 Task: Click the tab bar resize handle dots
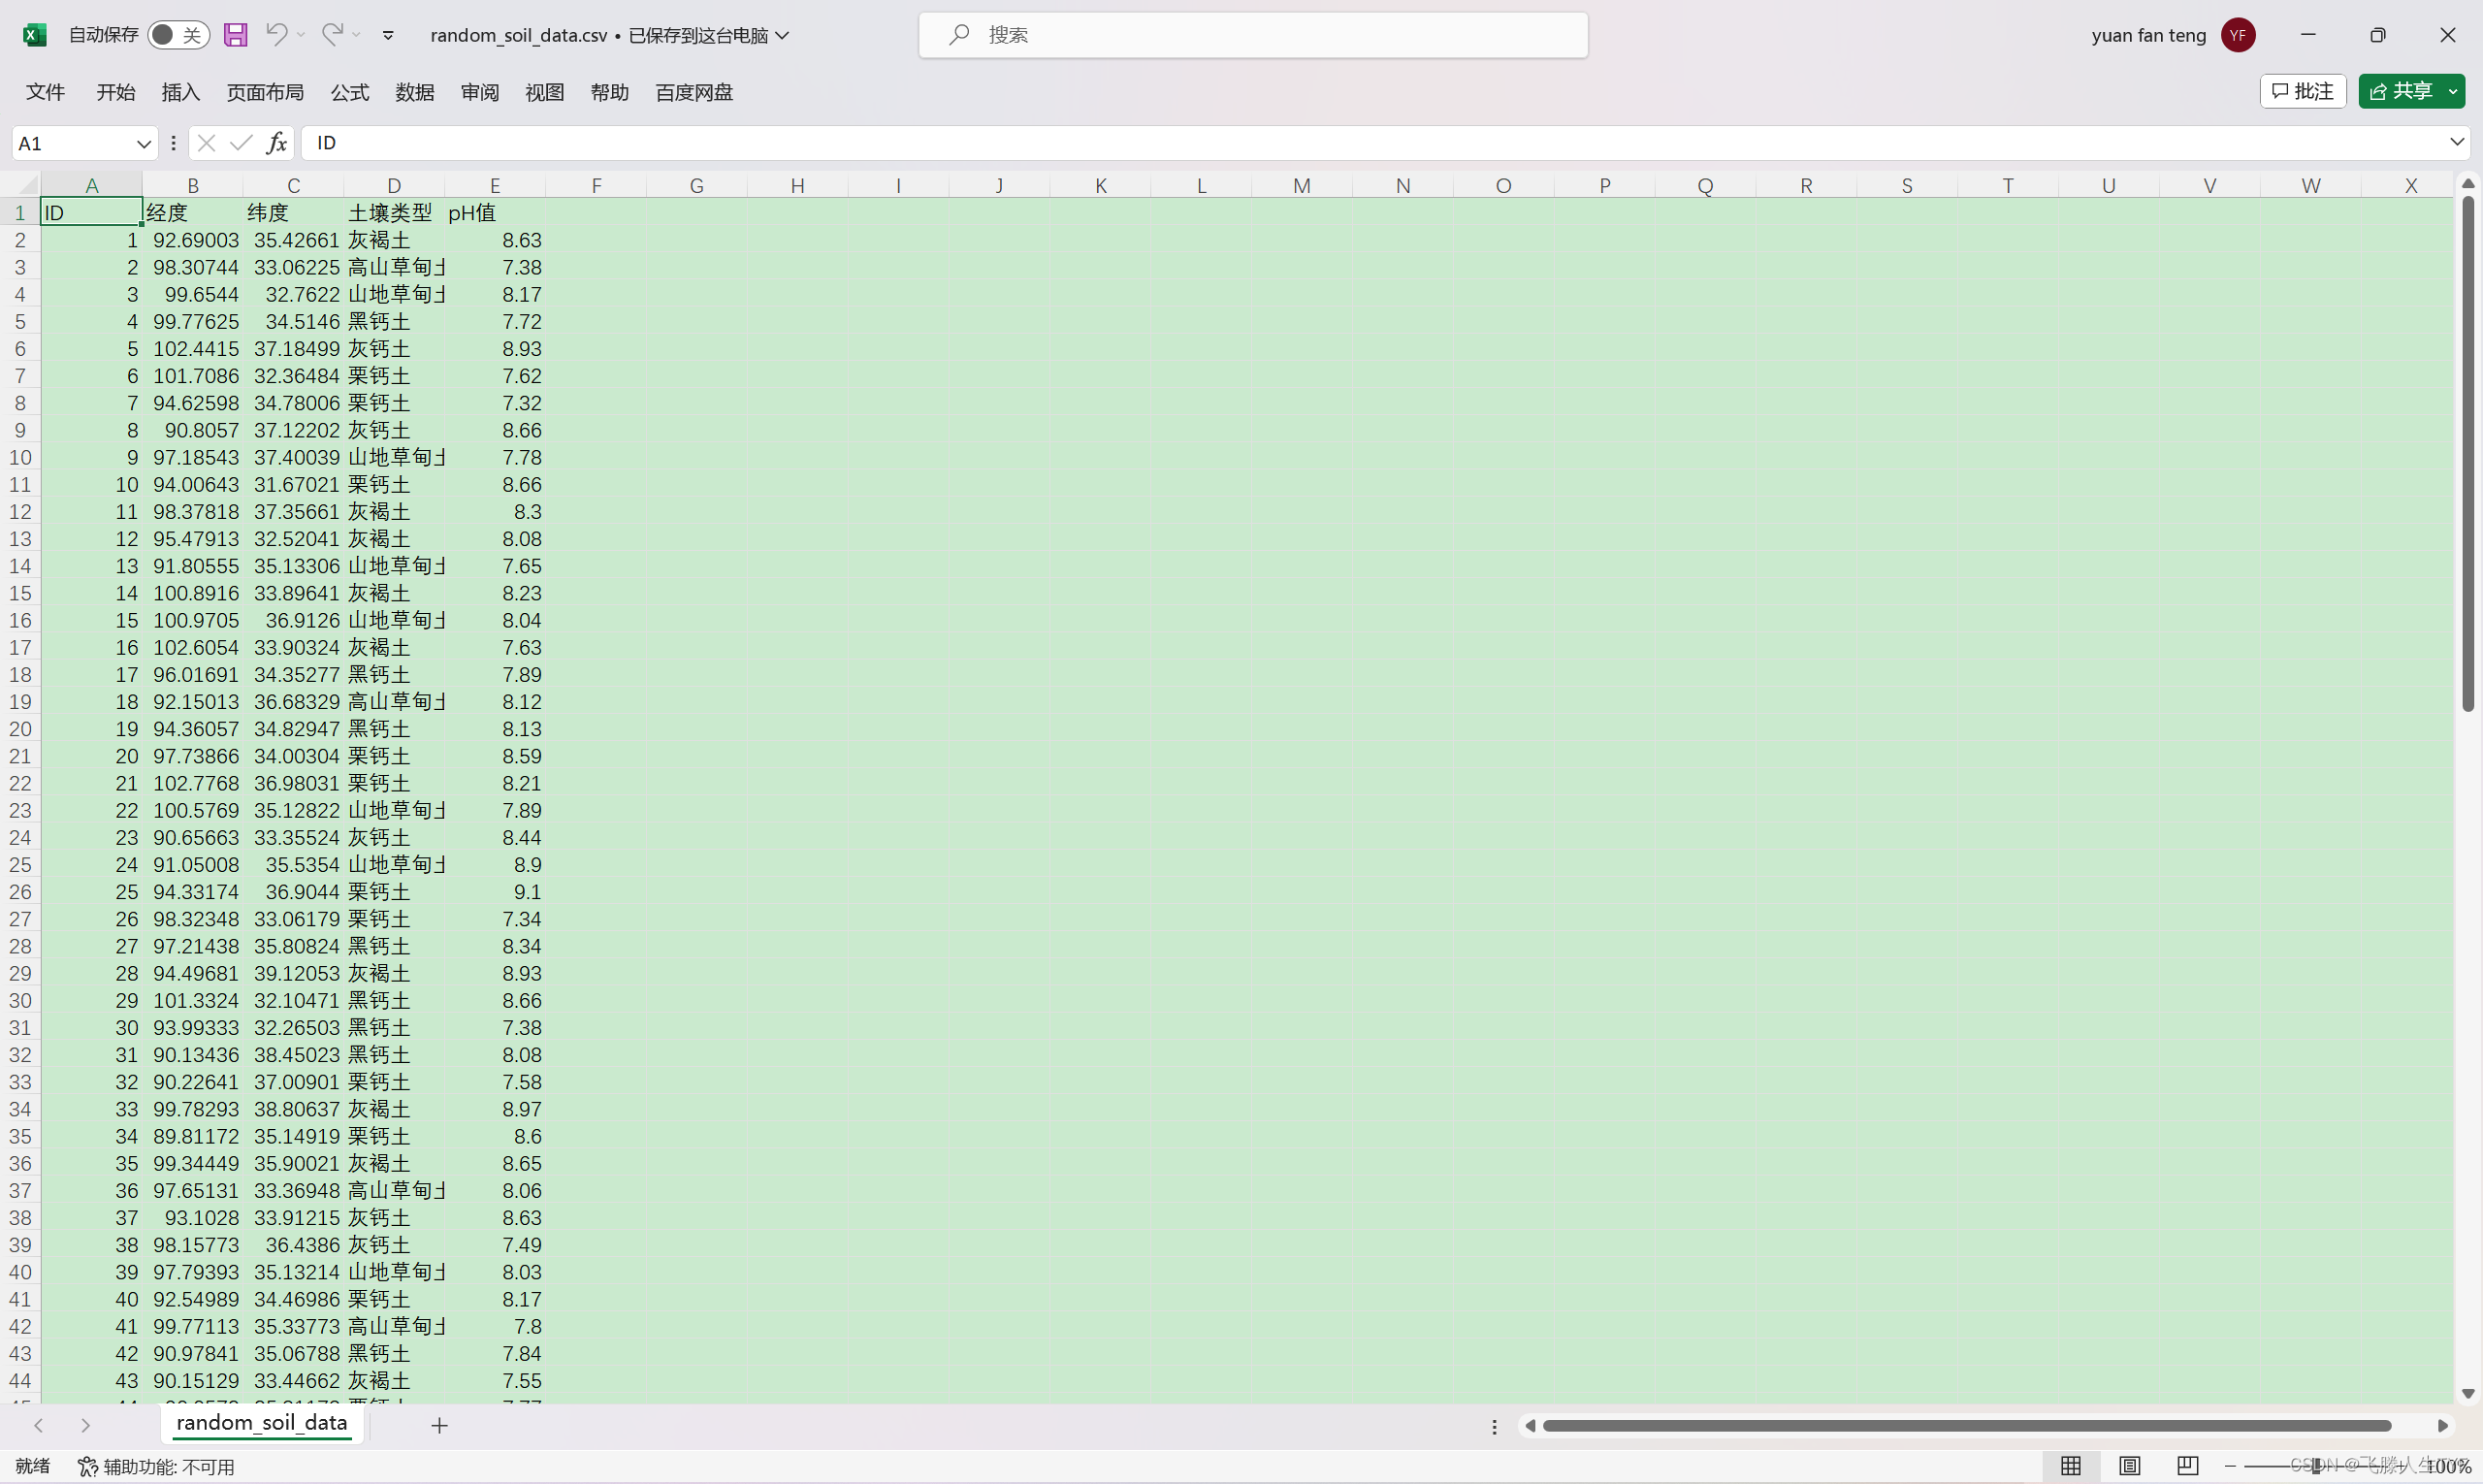[x=1494, y=1427]
